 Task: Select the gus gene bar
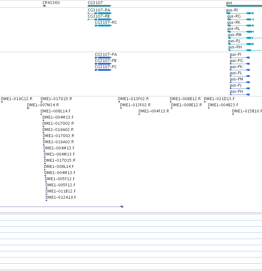point(244,6)
